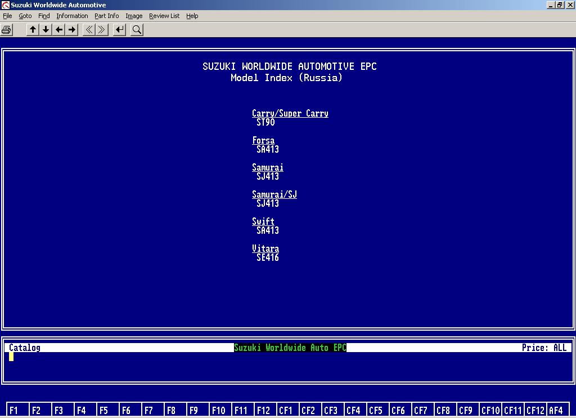Click the AF4 function key button
576x418 pixels.
pyautogui.click(x=557, y=410)
